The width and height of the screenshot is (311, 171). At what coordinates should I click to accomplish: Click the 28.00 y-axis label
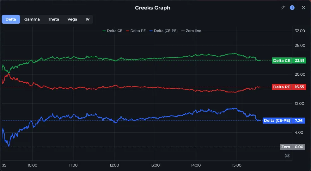click(300, 45)
